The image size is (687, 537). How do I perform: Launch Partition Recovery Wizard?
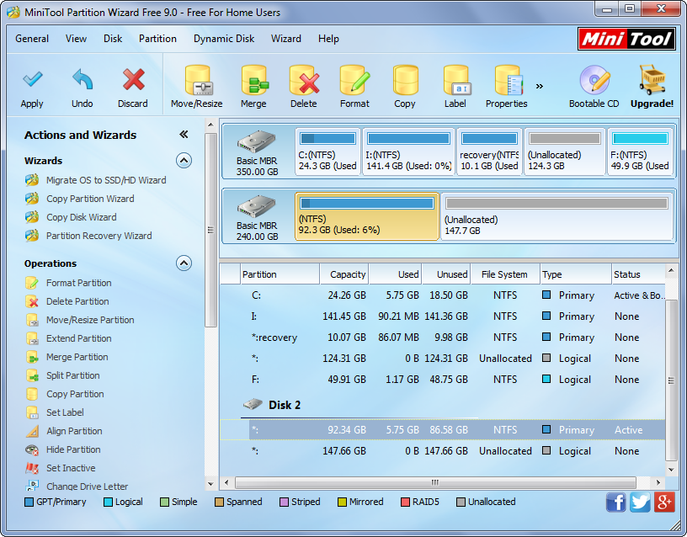point(99,235)
